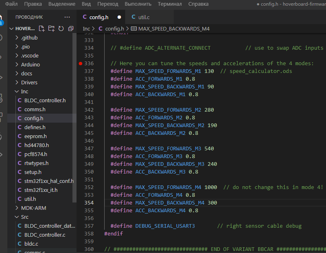Place cursor on line 352 MAX_SPEED_FORWARDS_M4
This screenshot has width=326, height=253.
[168, 187]
